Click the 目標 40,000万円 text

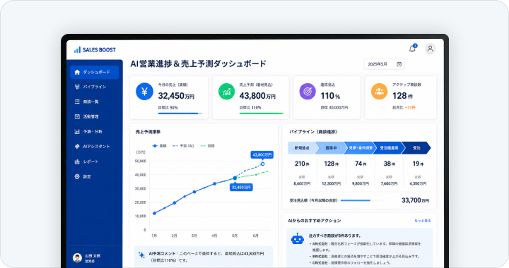(x=334, y=107)
